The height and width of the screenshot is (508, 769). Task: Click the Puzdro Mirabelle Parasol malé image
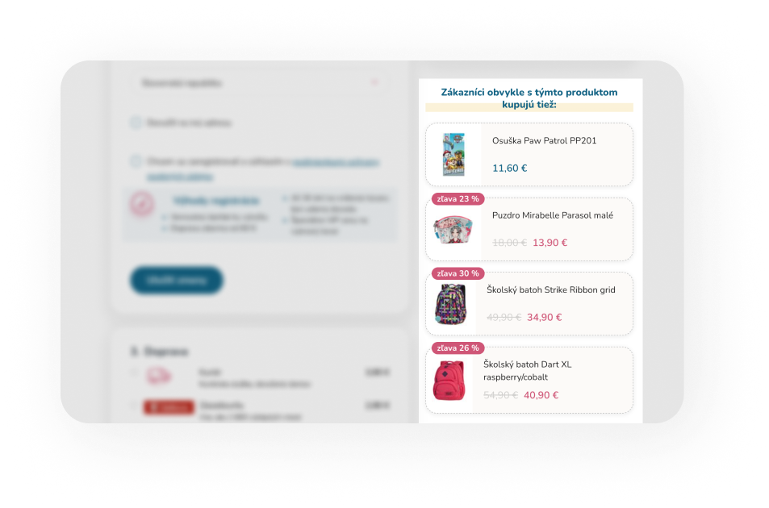click(453, 229)
